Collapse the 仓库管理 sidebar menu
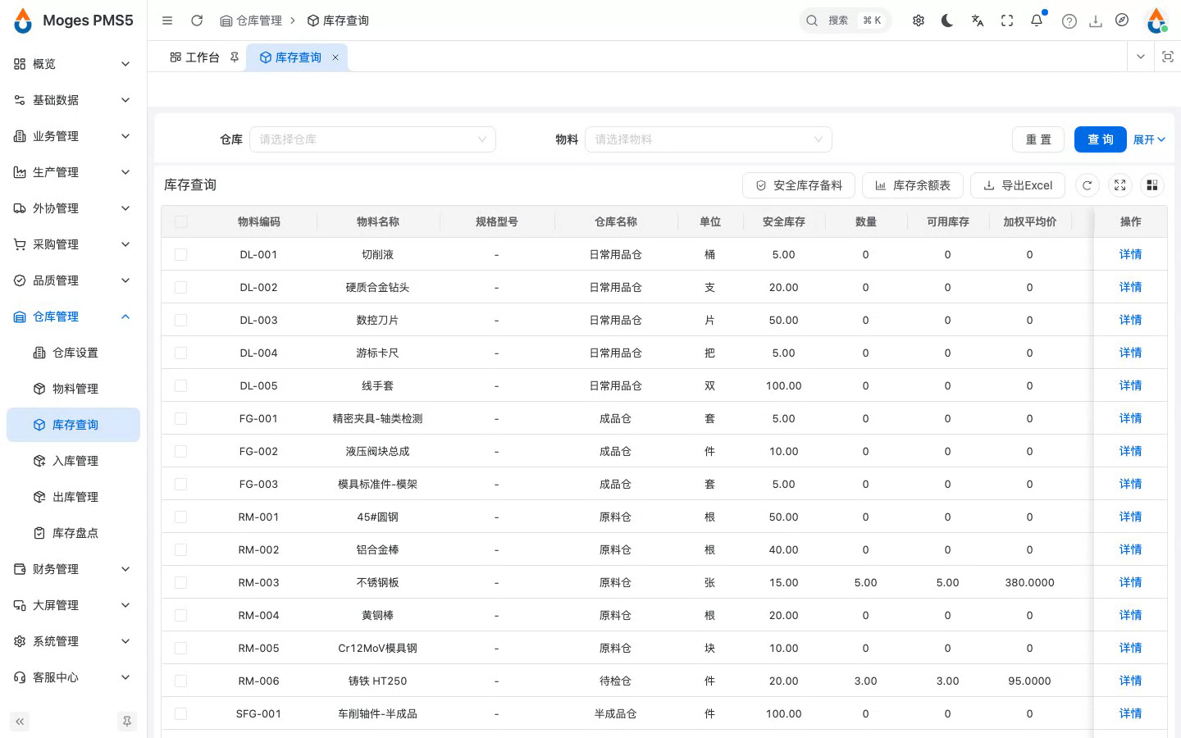The image size is (1181, 738). pos(72,317)
